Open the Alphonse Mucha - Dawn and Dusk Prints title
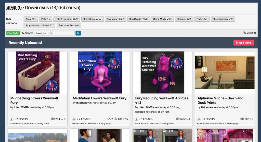 (220, 100)
